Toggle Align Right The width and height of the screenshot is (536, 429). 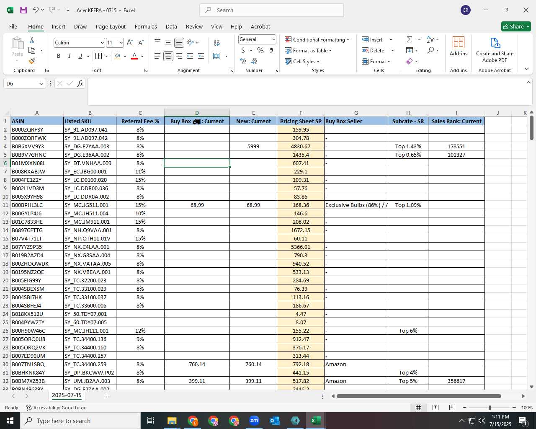179,56
